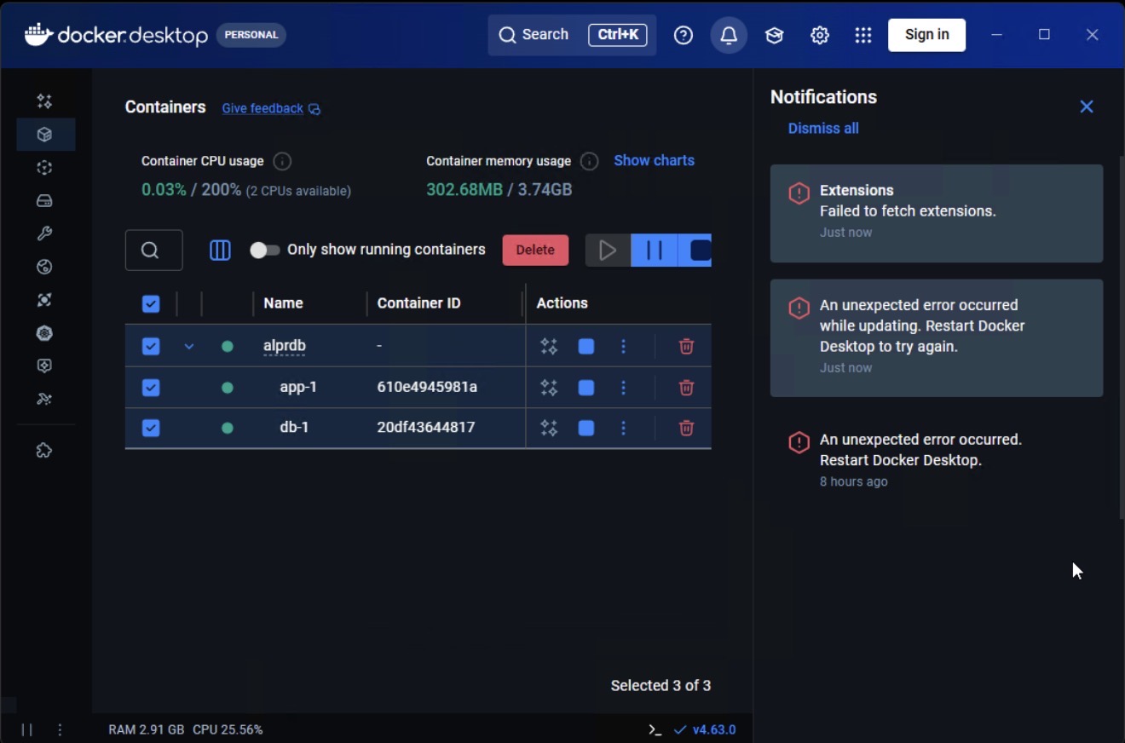
Task: Click the red Delete button
Action: (535, 250)
